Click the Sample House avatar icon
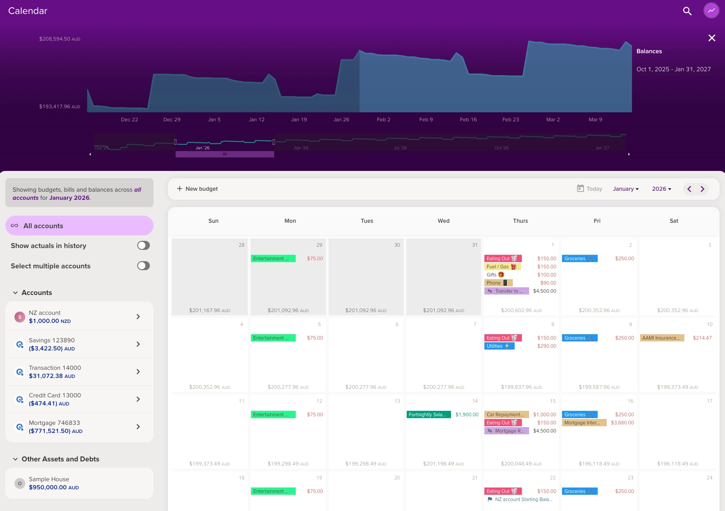This screenshot has height=511, width=725. [x=19, y=483]
